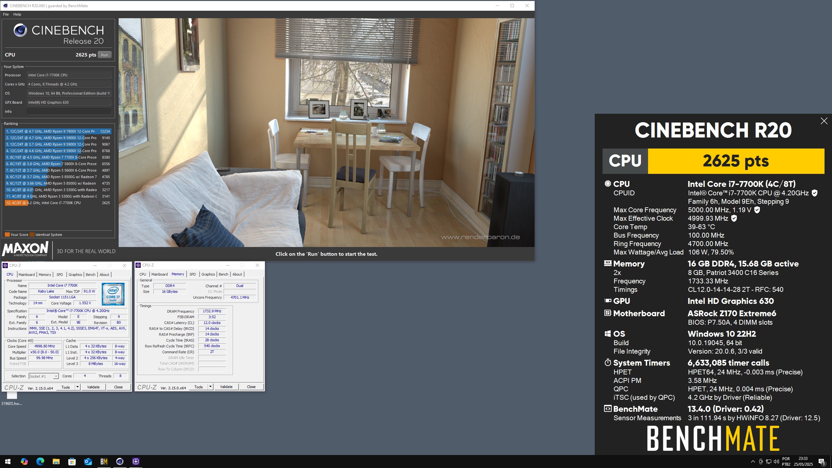This screenshot has width=832, height=468.
Task: Click Ryzen 3 5300G 3217 ranking row
Action: pos(58,190)
